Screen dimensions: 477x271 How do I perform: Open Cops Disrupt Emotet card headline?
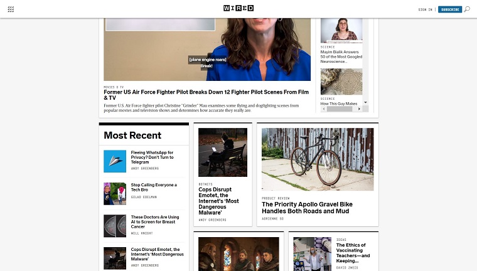(x=218, y=201)
